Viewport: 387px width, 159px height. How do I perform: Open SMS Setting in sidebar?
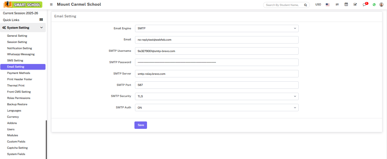(15, 61)
